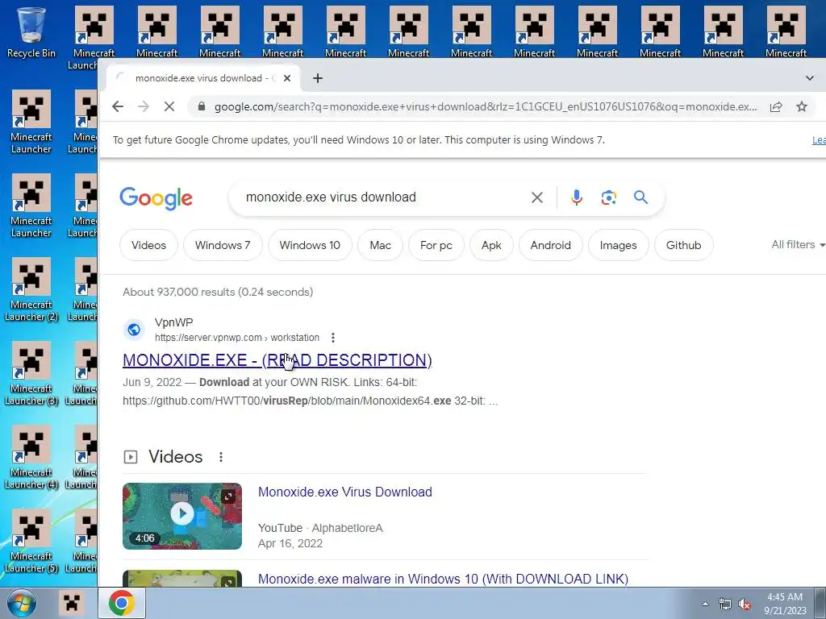The width and height of the screenshot is (826, 619).
Task: Show hidden system tray icons
Action: [x=705, y=604]
